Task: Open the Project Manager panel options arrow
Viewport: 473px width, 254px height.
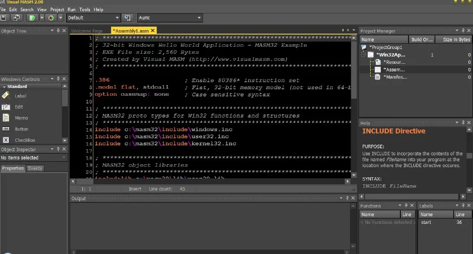Action: [457, 31]
